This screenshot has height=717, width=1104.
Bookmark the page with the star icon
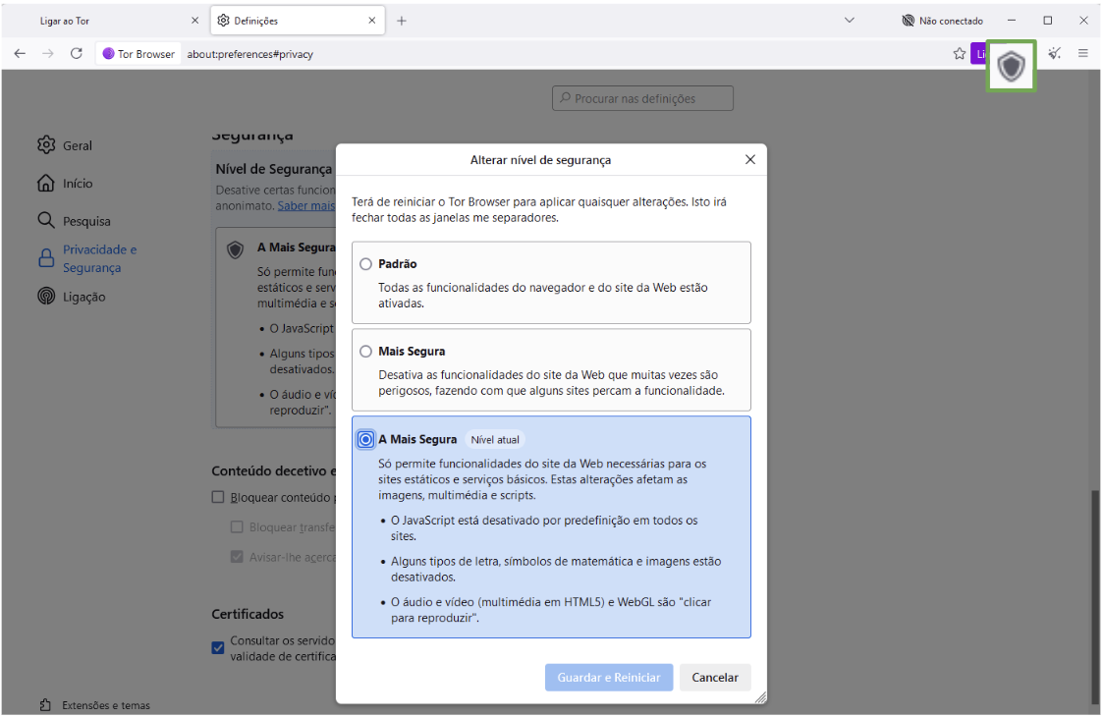tap(958, 53)
